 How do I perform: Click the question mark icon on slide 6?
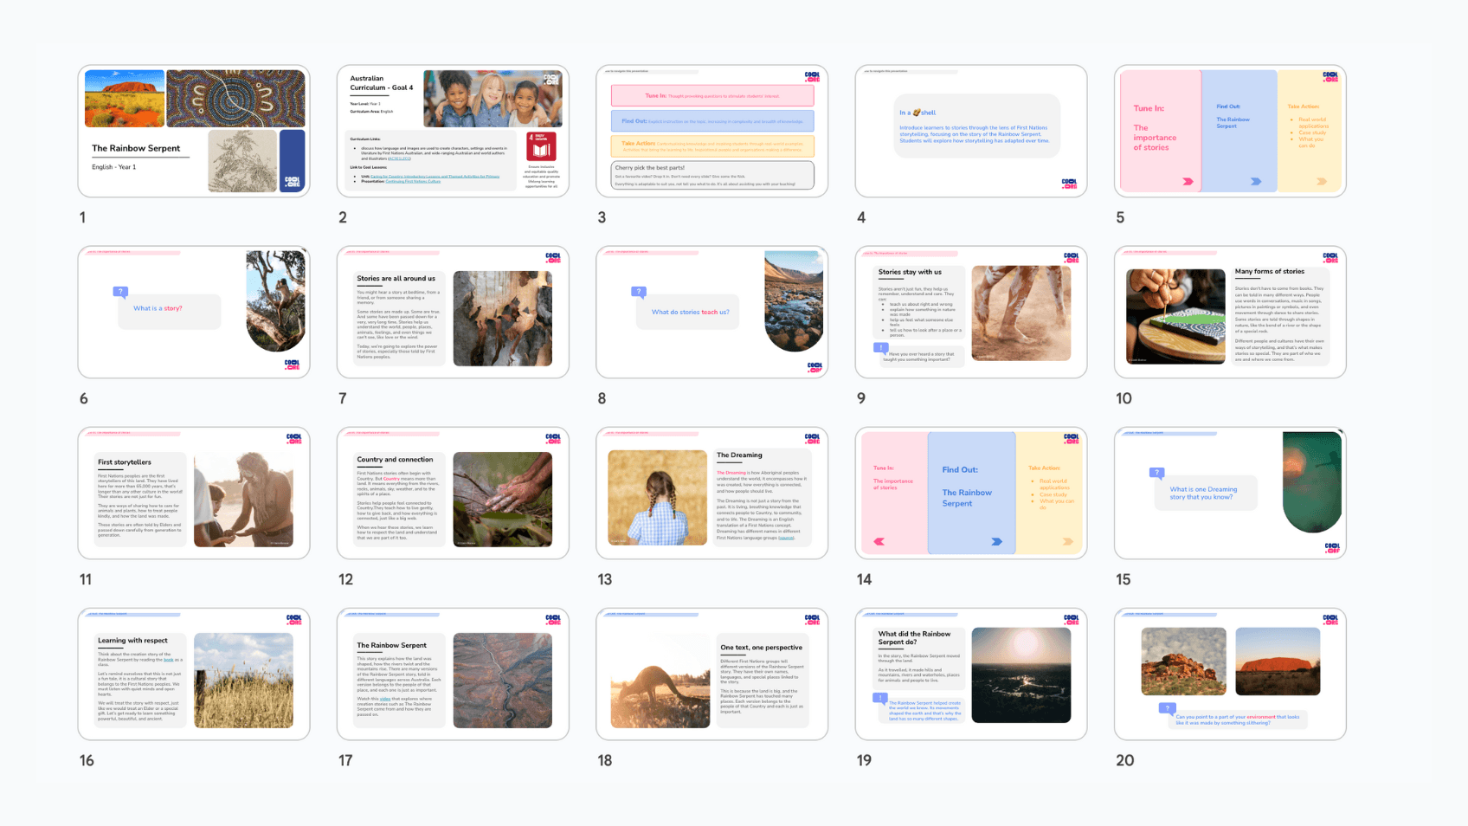click(120, 292)
